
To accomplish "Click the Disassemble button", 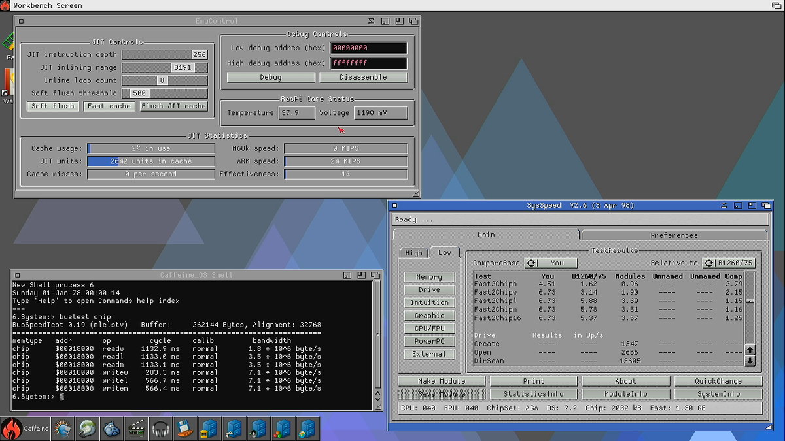I will (x=363, y=77).
